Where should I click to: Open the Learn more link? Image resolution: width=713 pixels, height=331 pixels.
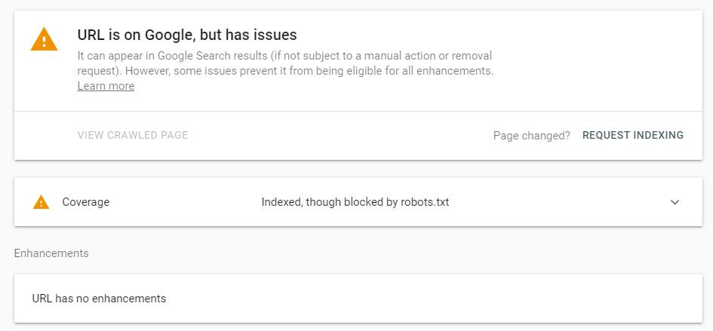click(x=106, y=86)
